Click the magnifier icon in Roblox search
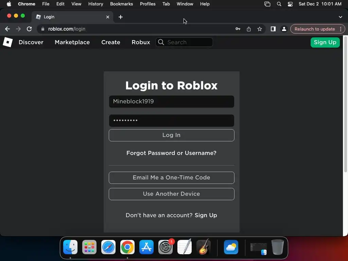The width and height of the screenshot is (348, 261). pos(161,42)
